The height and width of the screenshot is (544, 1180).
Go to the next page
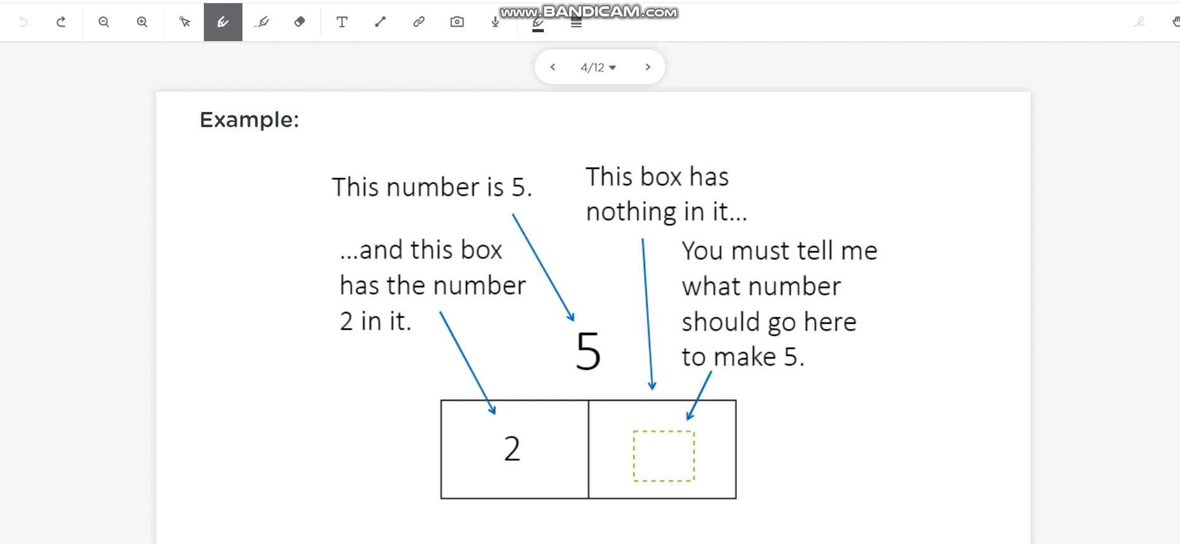[x=648, y=67]
